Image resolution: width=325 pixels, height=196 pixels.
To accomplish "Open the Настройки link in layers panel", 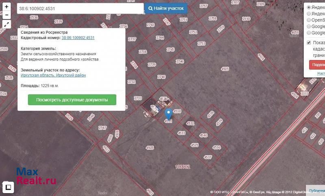I will coord(321,73).
